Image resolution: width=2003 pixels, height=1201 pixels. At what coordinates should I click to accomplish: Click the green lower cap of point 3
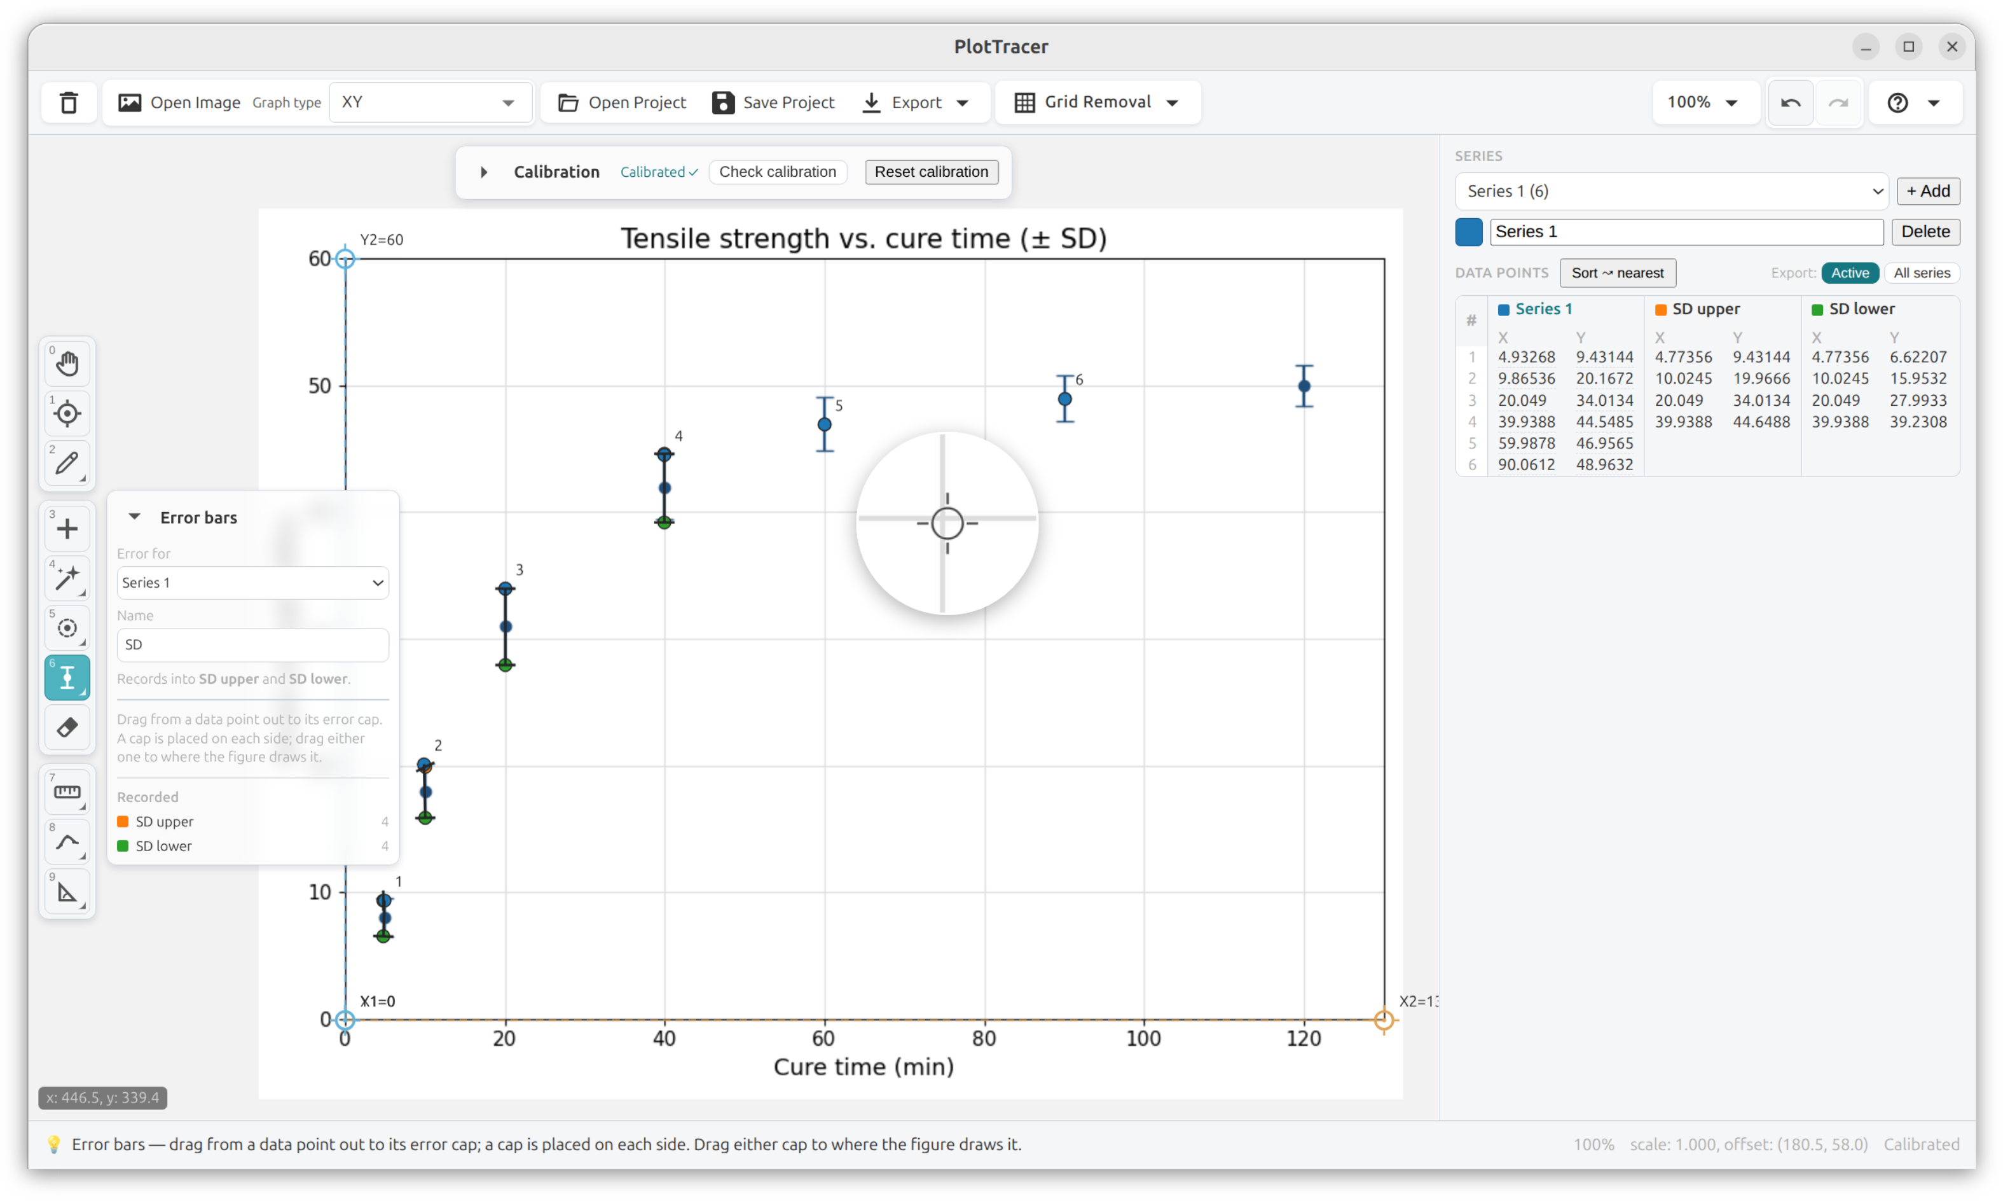[506, 665]
